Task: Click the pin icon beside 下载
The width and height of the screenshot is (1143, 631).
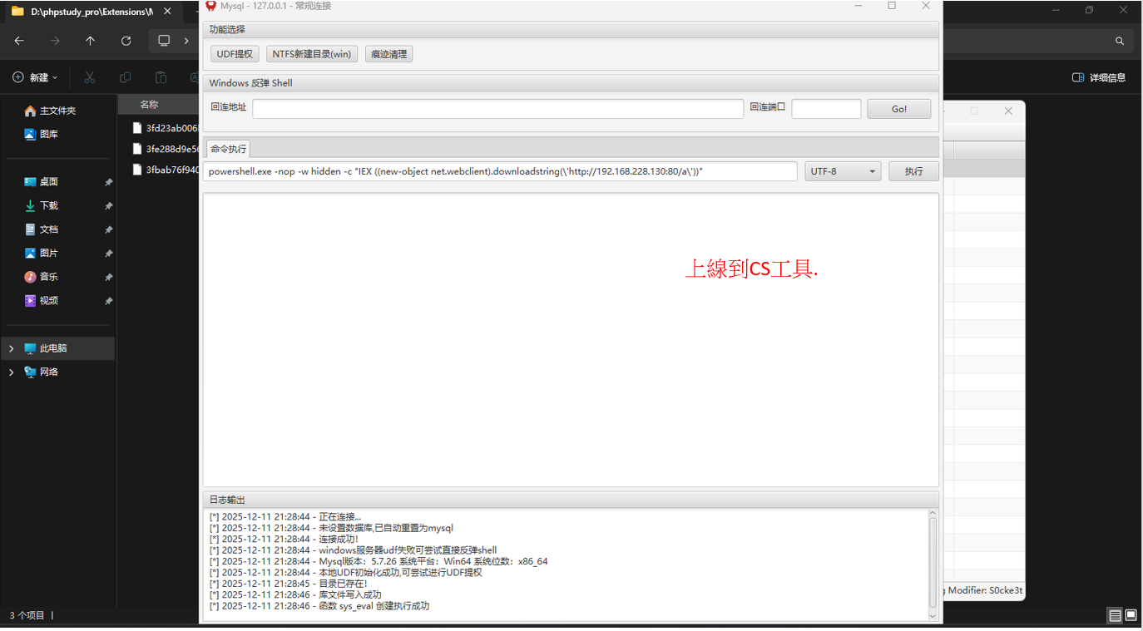Action: (108, 206)
